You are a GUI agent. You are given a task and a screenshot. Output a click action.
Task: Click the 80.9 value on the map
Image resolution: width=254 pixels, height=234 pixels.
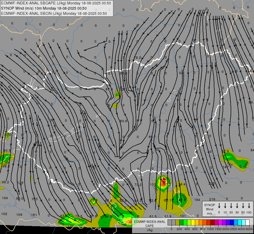(123, 121)
